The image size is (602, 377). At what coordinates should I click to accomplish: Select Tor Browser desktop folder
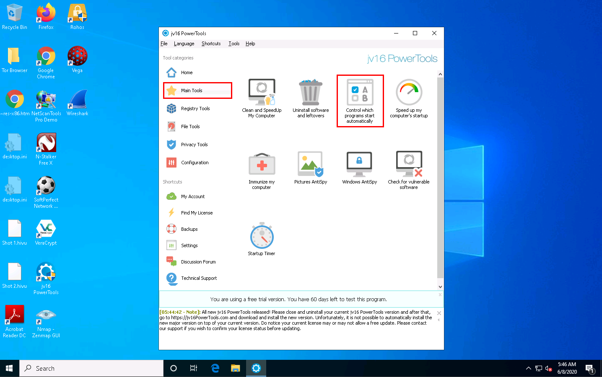15,59
